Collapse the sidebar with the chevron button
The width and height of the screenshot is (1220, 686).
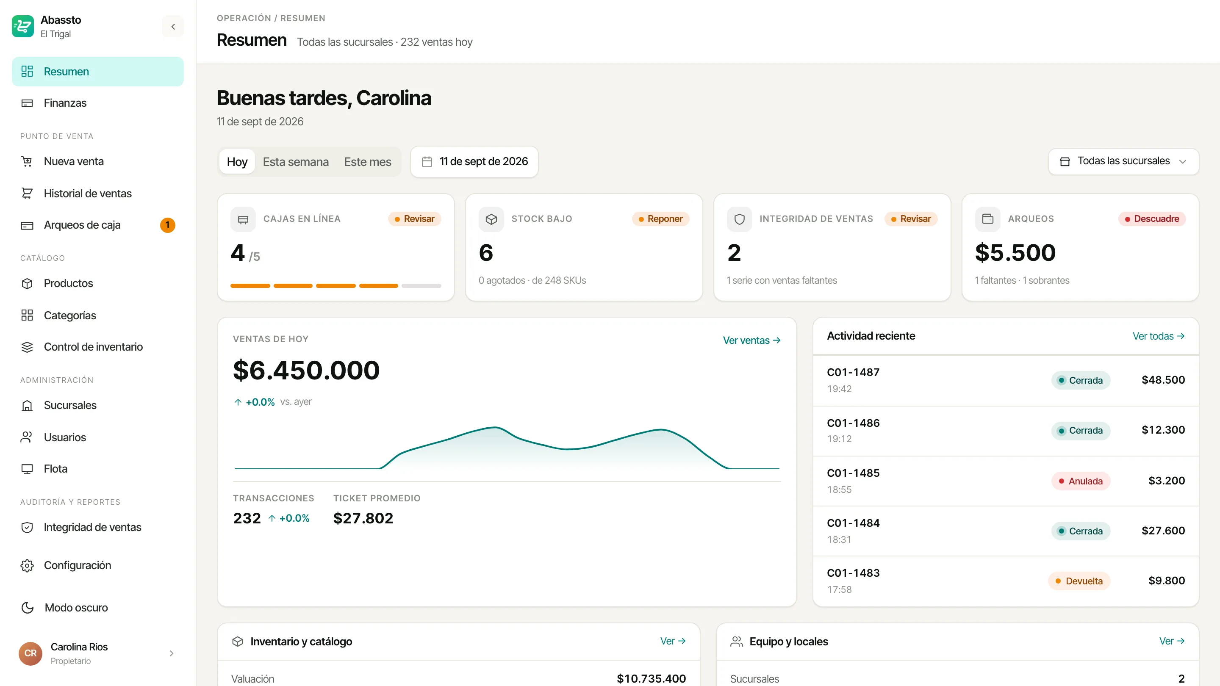(173, 27)
